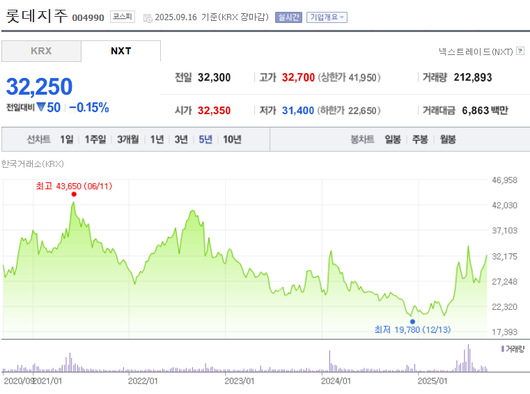Screen dimensions: 530x394
Task: Show the 10년 line chart
Action: pyautogui.click(x=232, y=139)
